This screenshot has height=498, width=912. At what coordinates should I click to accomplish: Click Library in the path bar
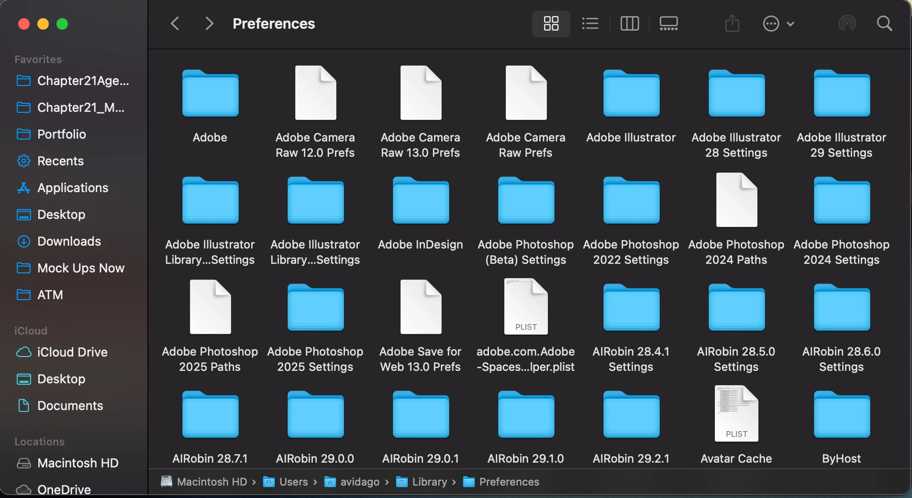tap(422, 482)
